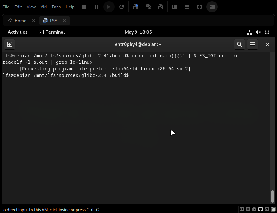Screen dimensions: 277x213
Task: Click the Activities button
Action: tap(17, 32)
